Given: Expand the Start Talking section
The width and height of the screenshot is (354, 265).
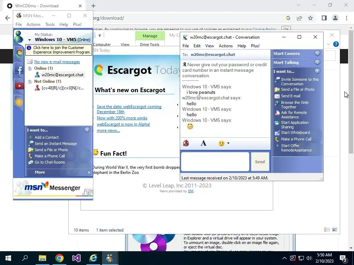Looking at the screenshot, I should coord(317,62).
